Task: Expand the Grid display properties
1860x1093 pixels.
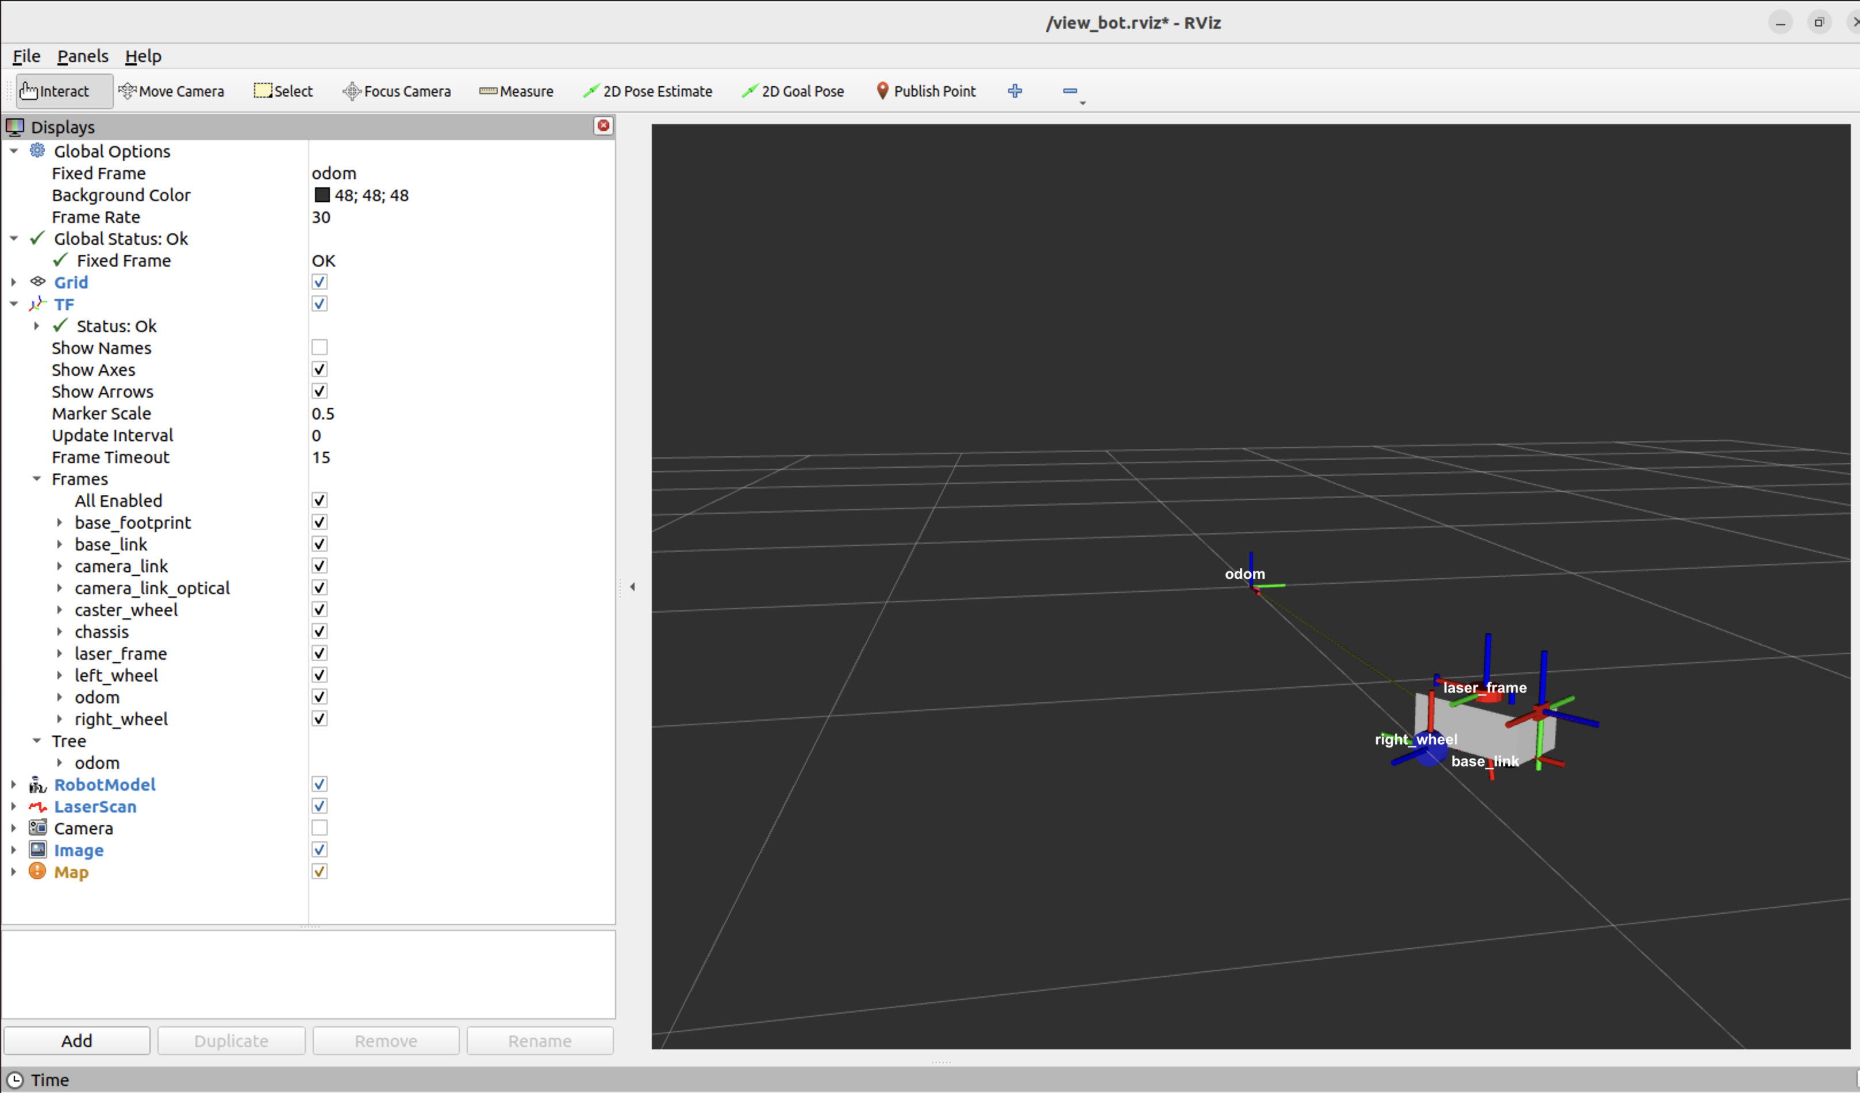Action: click(x=14, y=282)
